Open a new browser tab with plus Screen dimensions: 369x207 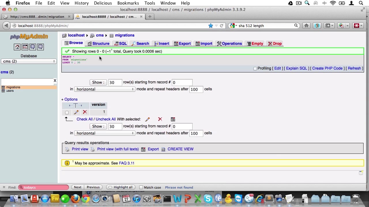tap(150, 17)
